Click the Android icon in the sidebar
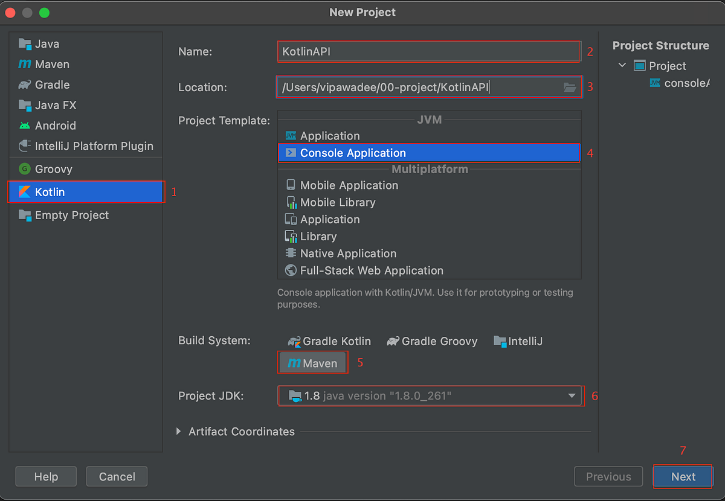Screen dimensions: 725x501 click(25, 126)
